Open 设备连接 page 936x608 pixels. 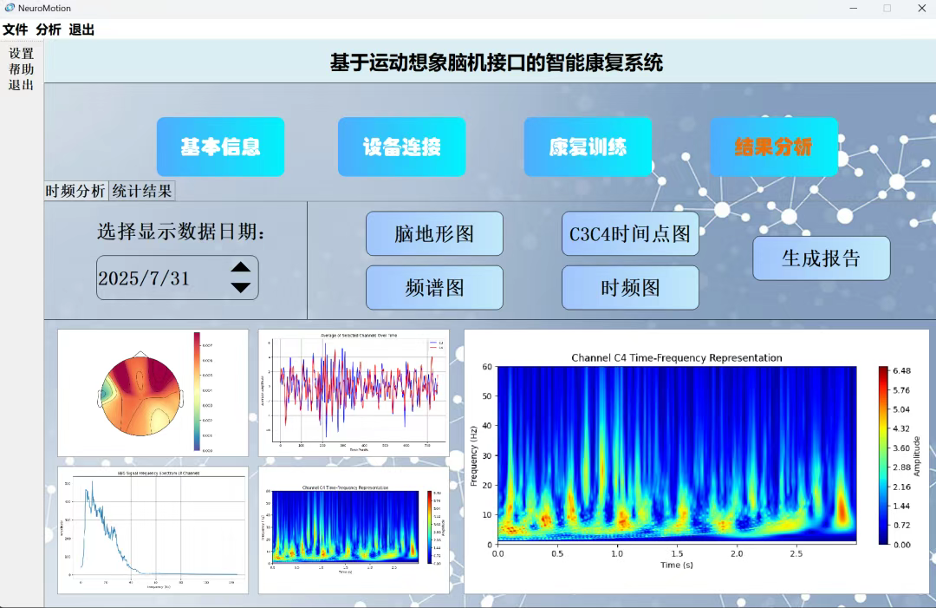[x=401, y=147]
